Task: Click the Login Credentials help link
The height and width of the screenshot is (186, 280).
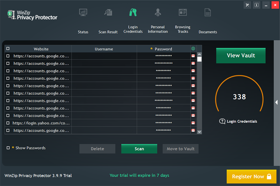Action: coord(242,122)
